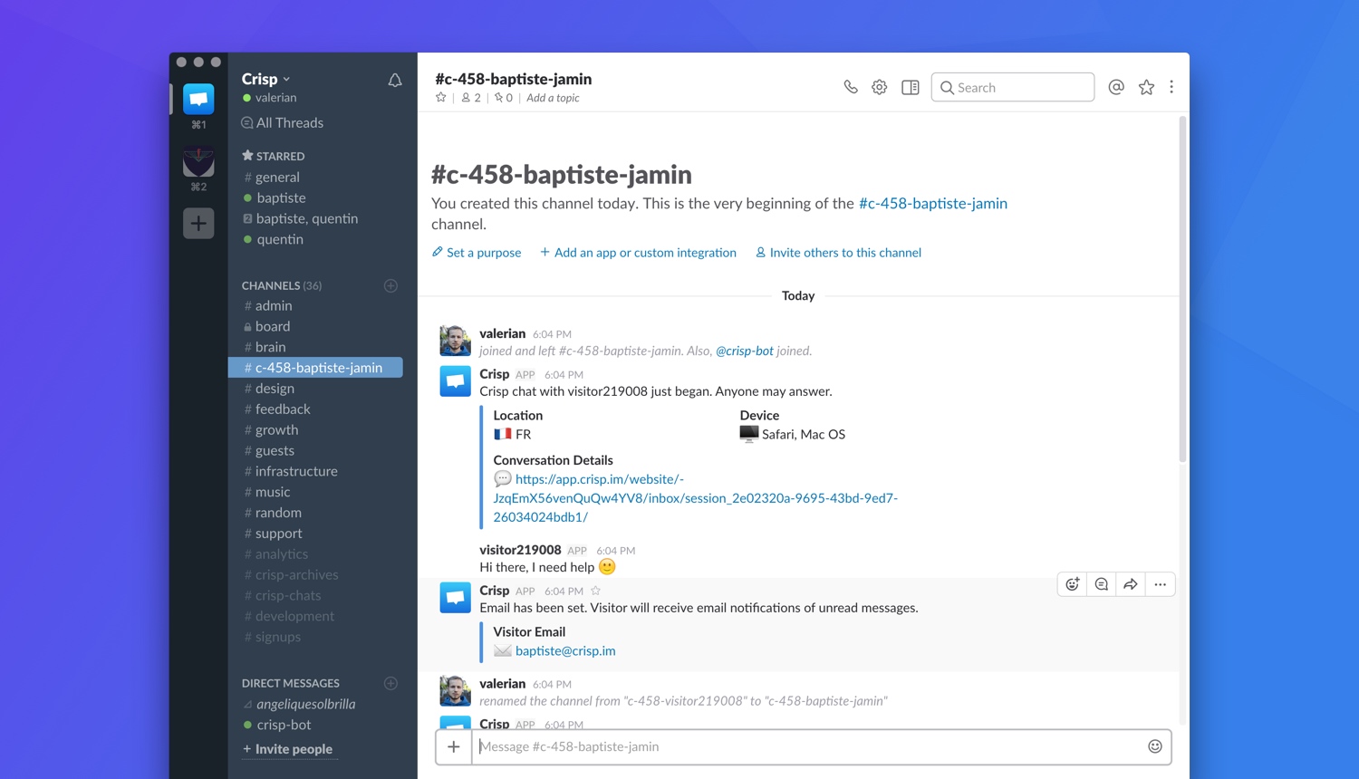Switch to the second workspace icon
Image resolution: width=1359 pixels, height=779 pixels.
point(198,161)
